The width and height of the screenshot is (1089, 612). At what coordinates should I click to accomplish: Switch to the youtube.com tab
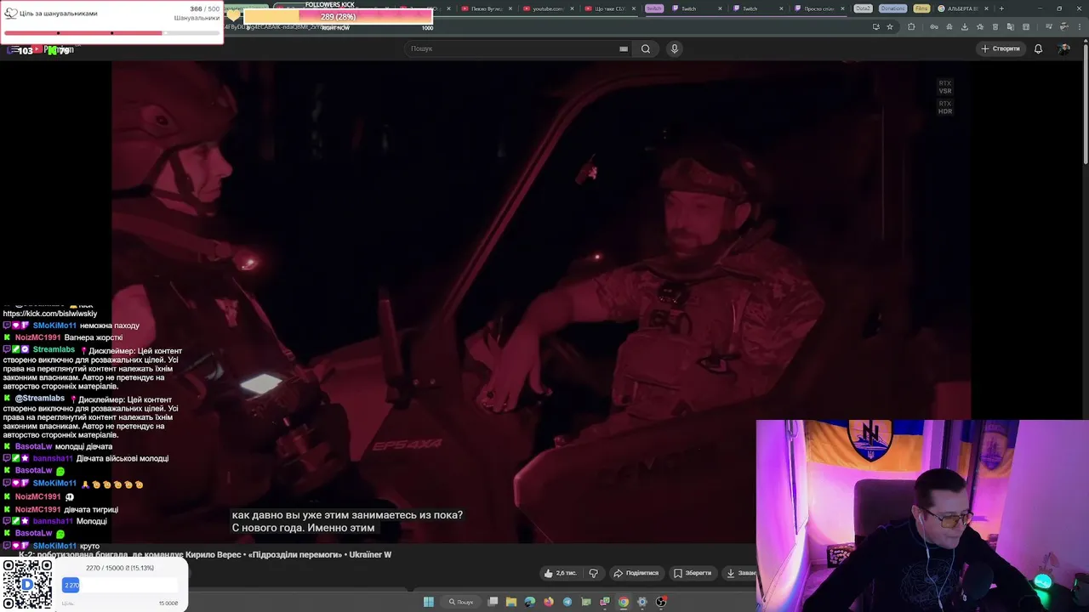tap(549, 8)
